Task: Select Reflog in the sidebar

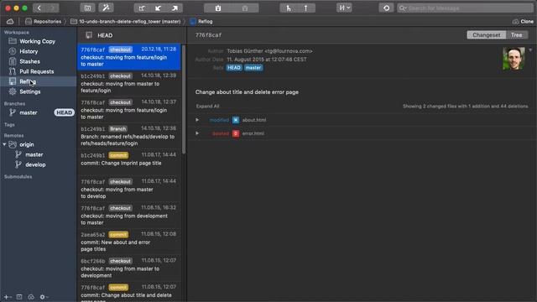Action: (x=38, y=81)
